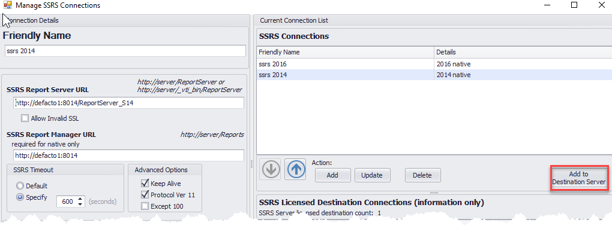Viewport: 612px width, 229px height.
Task: Click the blue move up arrow icon
Action: tap(295, 169)
